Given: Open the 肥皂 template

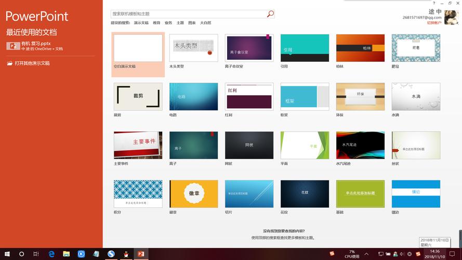Looking at the screenshot, I should [416, 48].
